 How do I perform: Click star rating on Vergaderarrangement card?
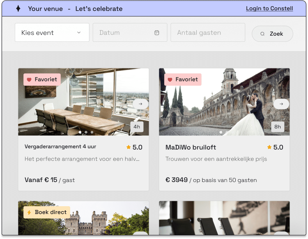tap(134, 147)
